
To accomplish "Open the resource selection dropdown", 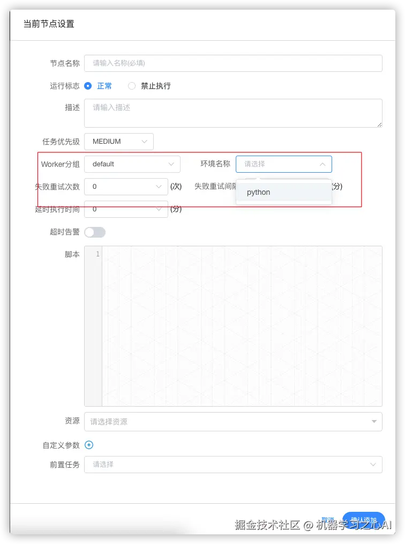I will point(233,422).
